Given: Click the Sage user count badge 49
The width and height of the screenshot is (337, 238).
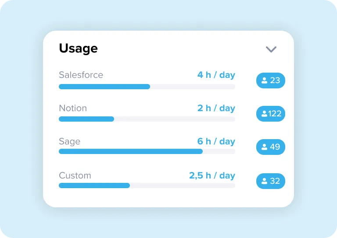Looking at the screenshot, I should [271, 147].
